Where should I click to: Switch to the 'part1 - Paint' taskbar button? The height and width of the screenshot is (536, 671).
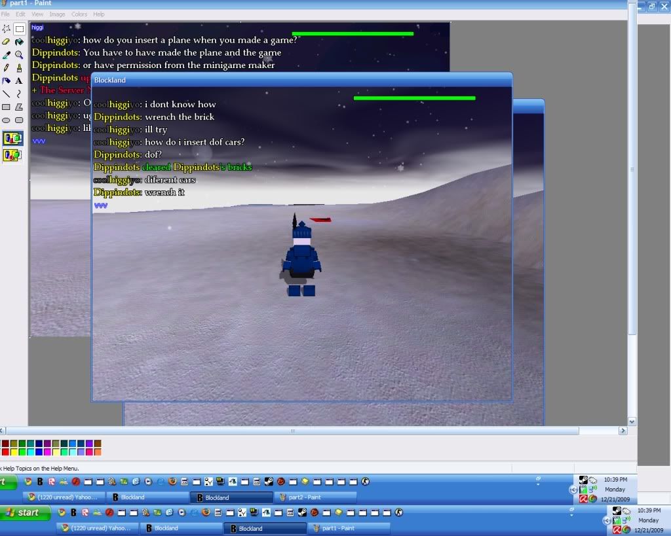point(349,528)
